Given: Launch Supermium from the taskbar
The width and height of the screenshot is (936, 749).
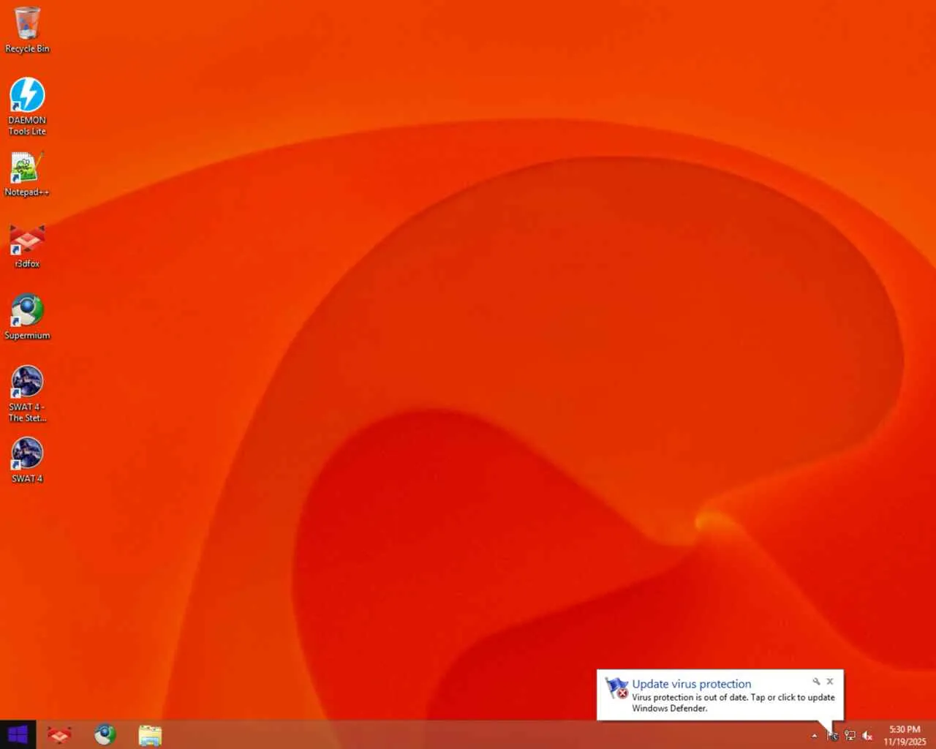Looking at the screenshot, I should pos(105,734).
